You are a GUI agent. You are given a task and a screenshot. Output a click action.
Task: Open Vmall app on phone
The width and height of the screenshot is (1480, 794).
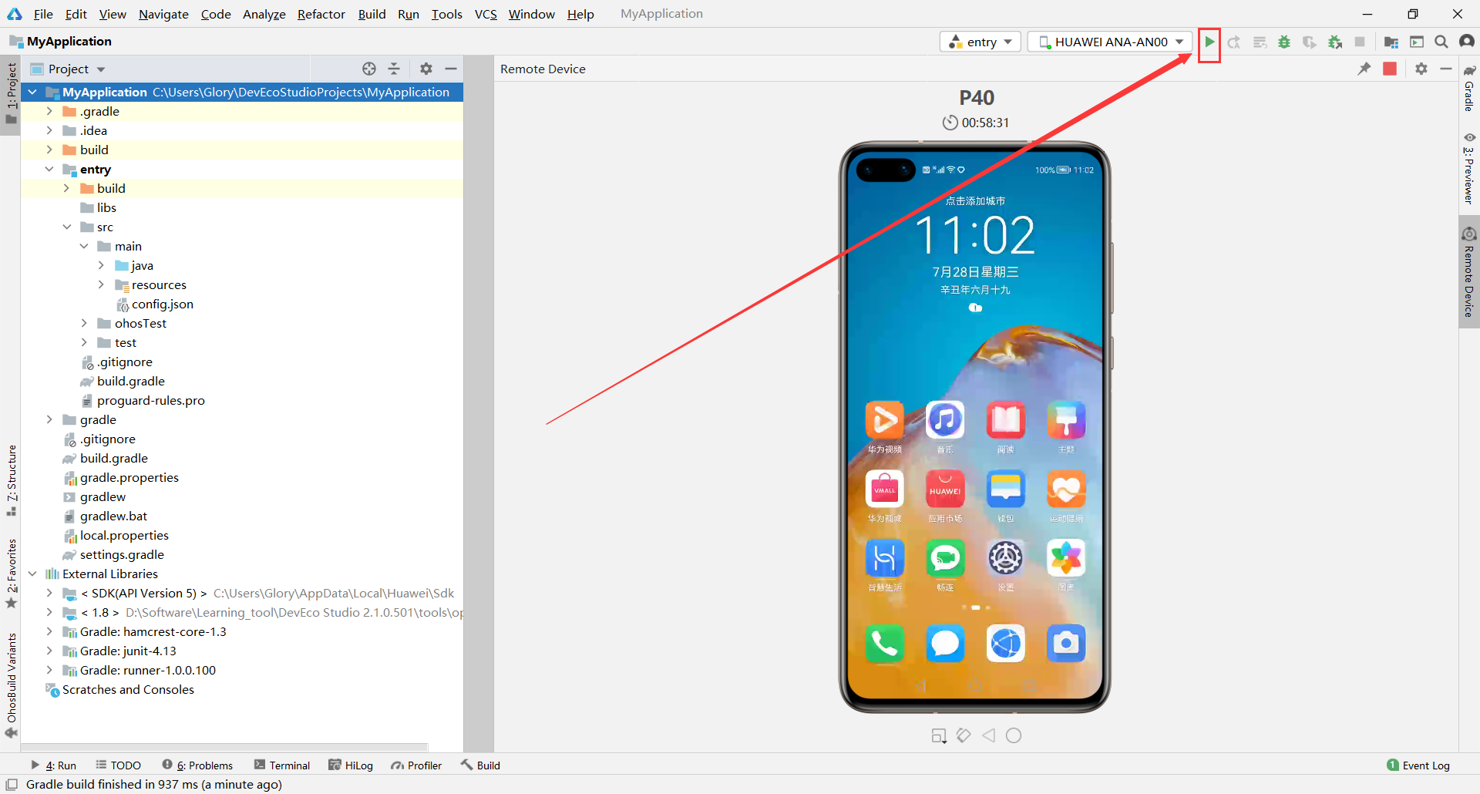[x=884, y=489]
